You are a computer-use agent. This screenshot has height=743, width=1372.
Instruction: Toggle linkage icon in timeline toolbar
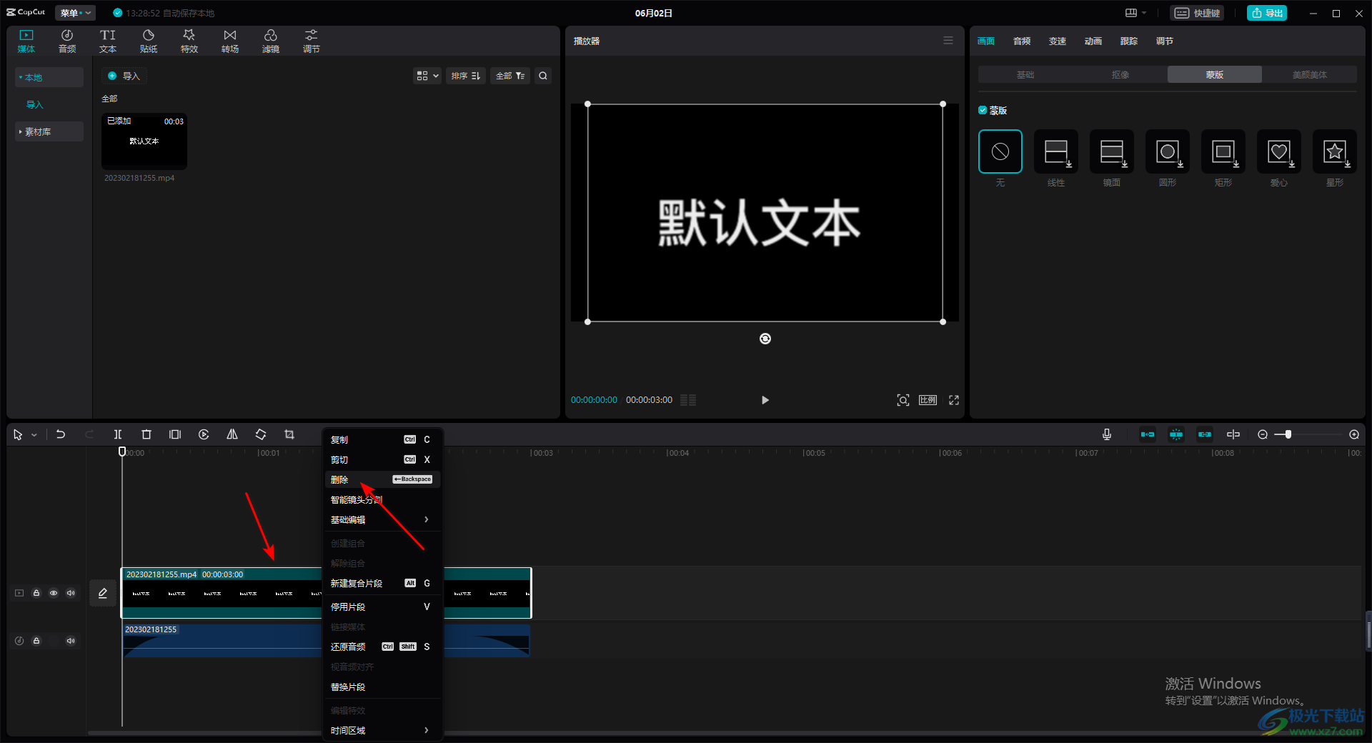[1205, 434]
